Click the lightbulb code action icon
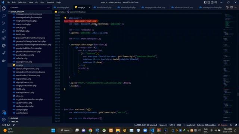The image size is (239, 134). click(65, 18)
